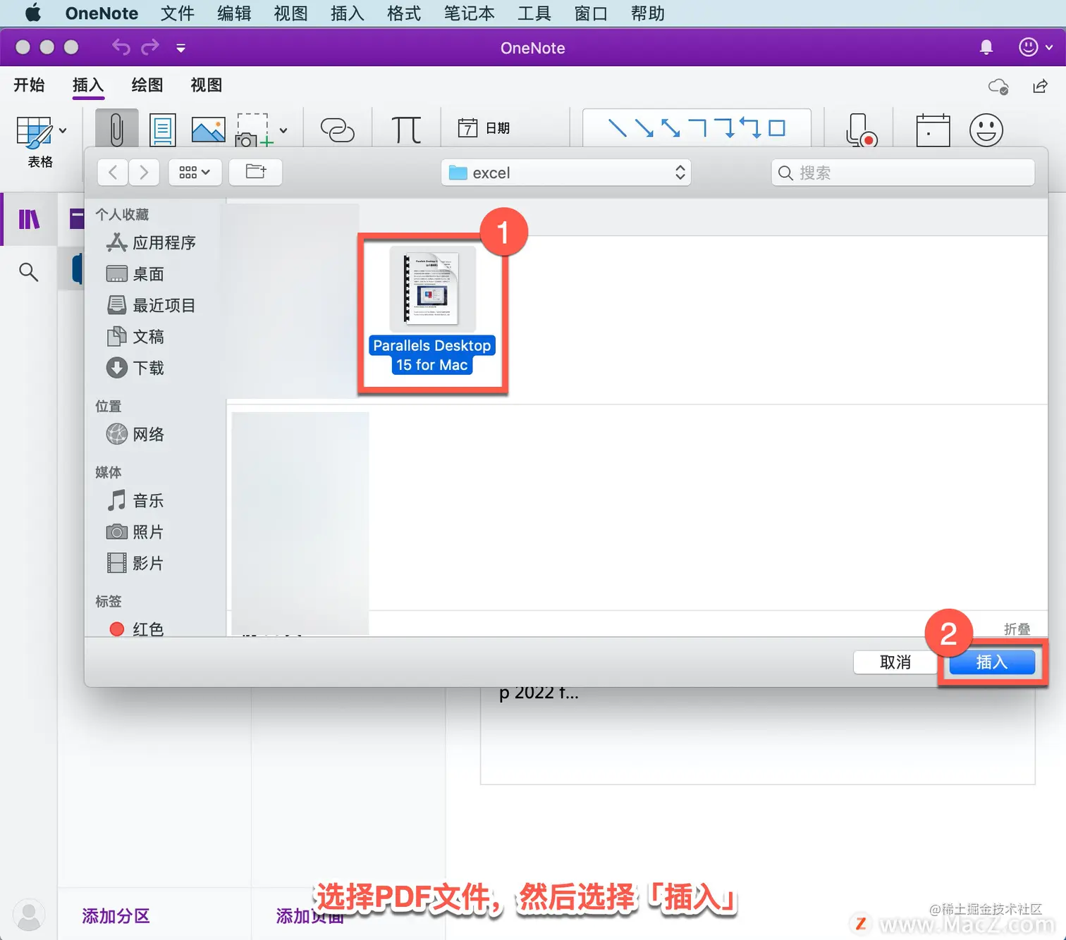
Task: Open 最近项目 in sidebar
Action: [x=151, y=305]
